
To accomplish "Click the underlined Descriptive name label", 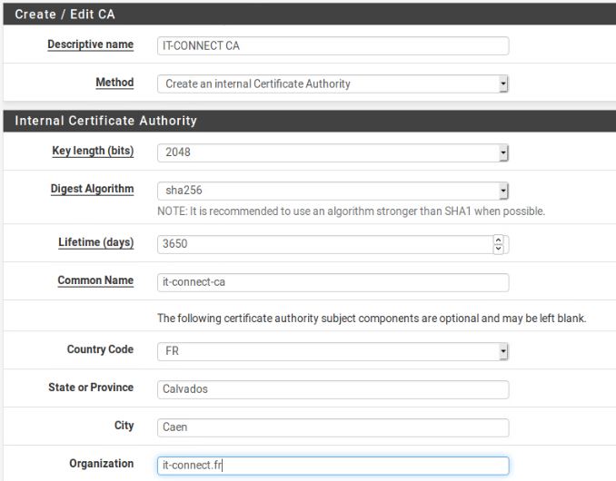I will coord(90,44).
